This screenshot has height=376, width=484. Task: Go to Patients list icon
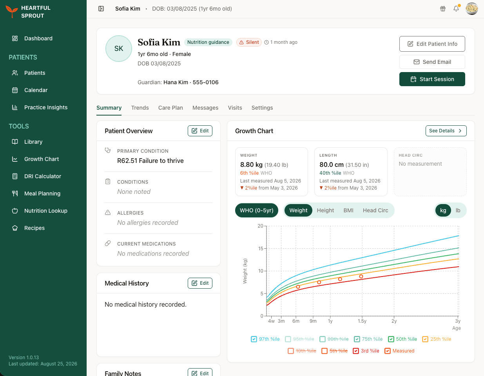tap(15, 73)
